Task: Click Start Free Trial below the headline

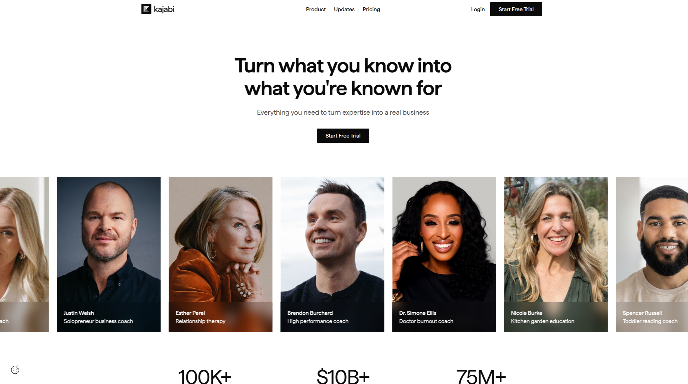Action: coord(343,136)
